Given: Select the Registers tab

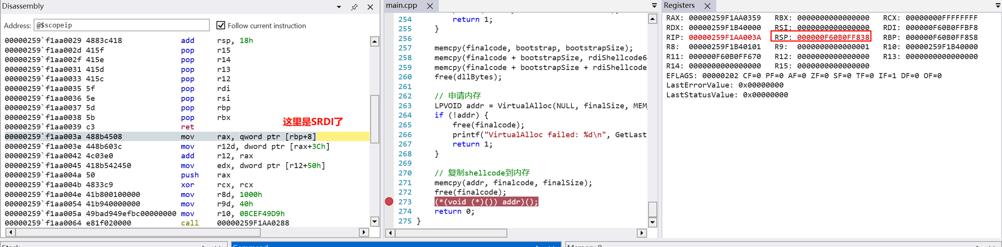Looking at the screenshot, I should point(679,6).
